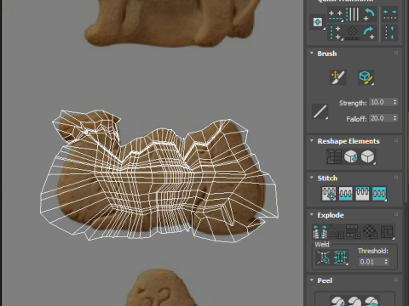
Task: Collapse the Reshape Elements rollout
Action: pos(312,140)
